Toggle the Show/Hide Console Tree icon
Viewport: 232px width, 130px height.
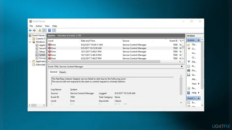pos(44,30)
